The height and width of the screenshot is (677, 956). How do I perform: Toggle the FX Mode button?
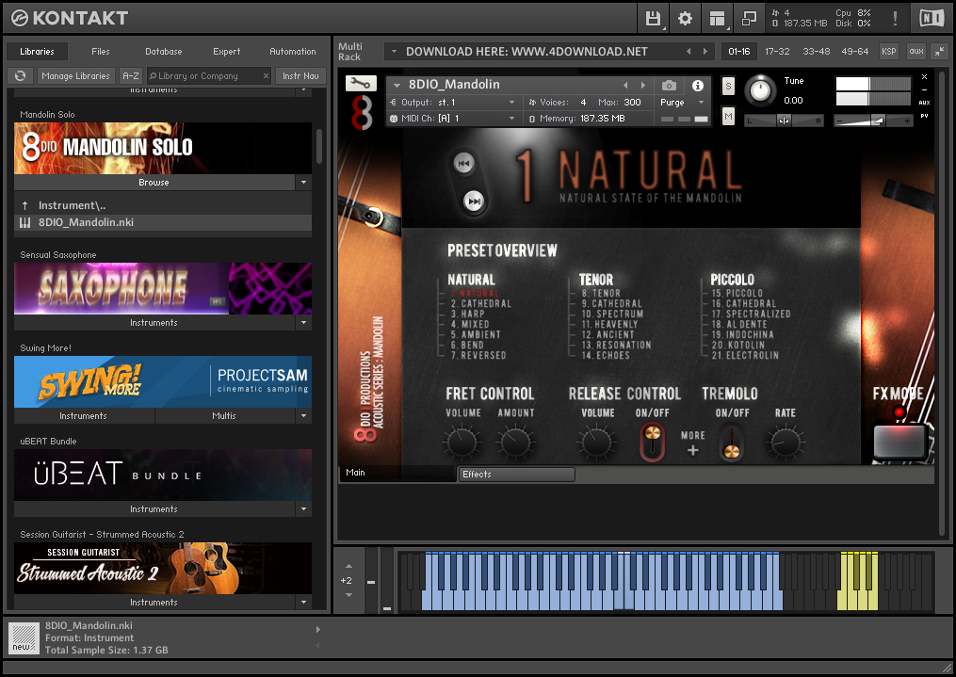tap(899, 440)
